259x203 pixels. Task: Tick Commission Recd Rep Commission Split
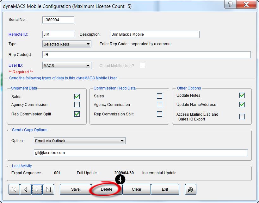click(x=160, y=114)
